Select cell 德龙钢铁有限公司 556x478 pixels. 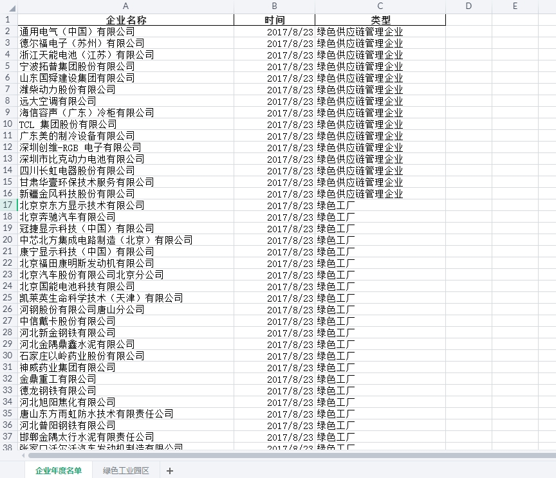tap(126, 391)
